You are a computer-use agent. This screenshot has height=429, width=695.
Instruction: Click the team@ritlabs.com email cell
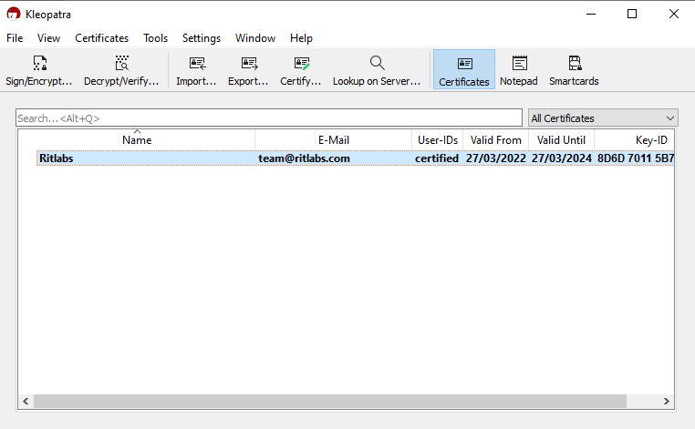pos(304,158)
